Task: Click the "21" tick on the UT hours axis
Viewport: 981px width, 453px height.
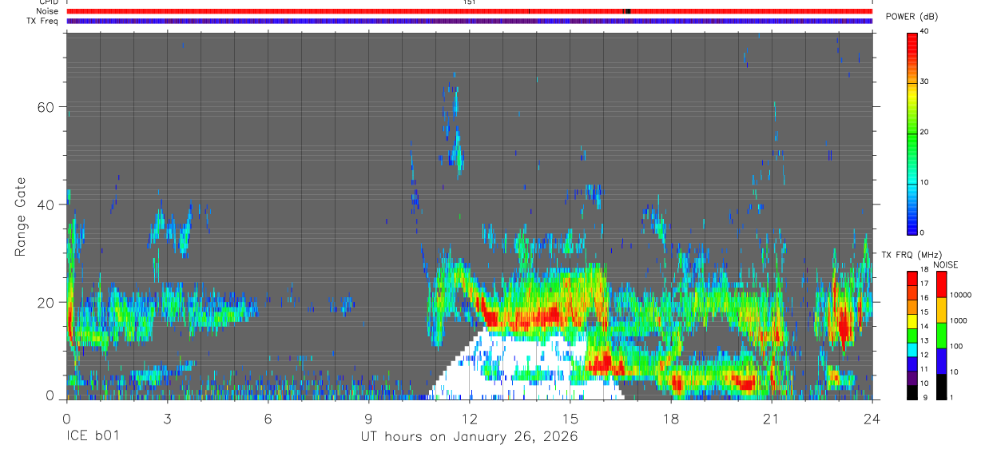Action: (772, 419)
